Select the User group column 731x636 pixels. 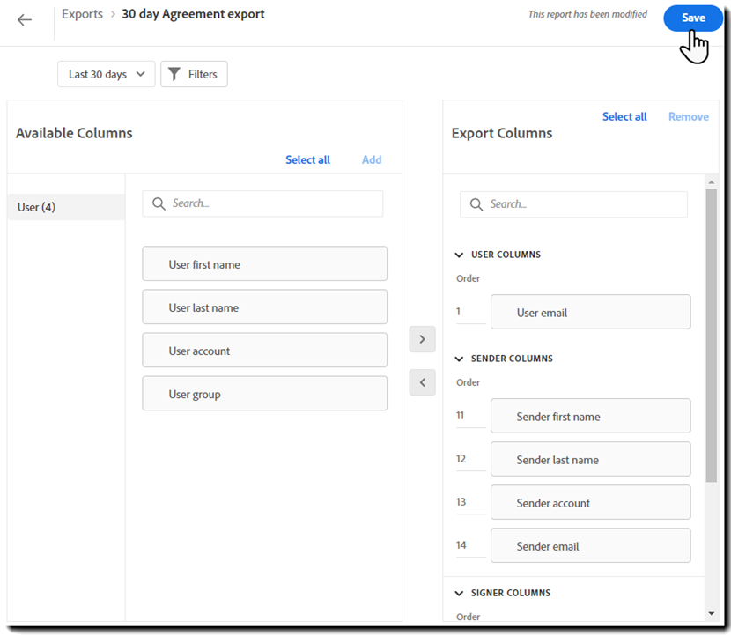(264, 394)
